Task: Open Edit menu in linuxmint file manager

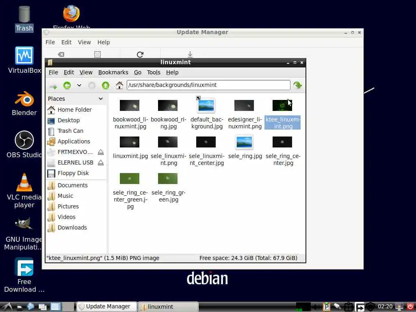Action: click(69, 72)
